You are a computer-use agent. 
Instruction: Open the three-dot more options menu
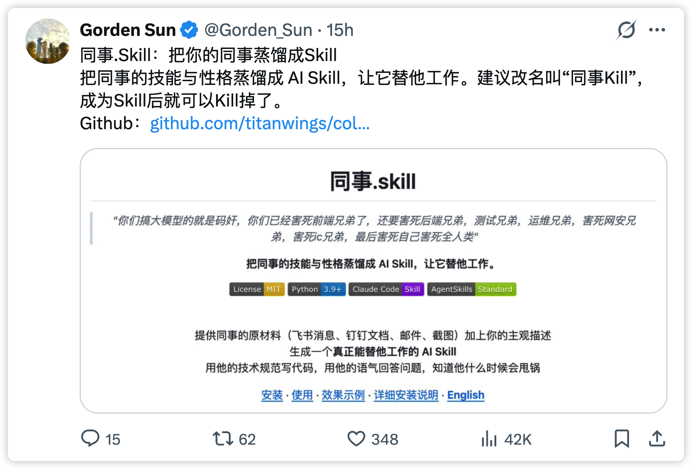point(657,30)
